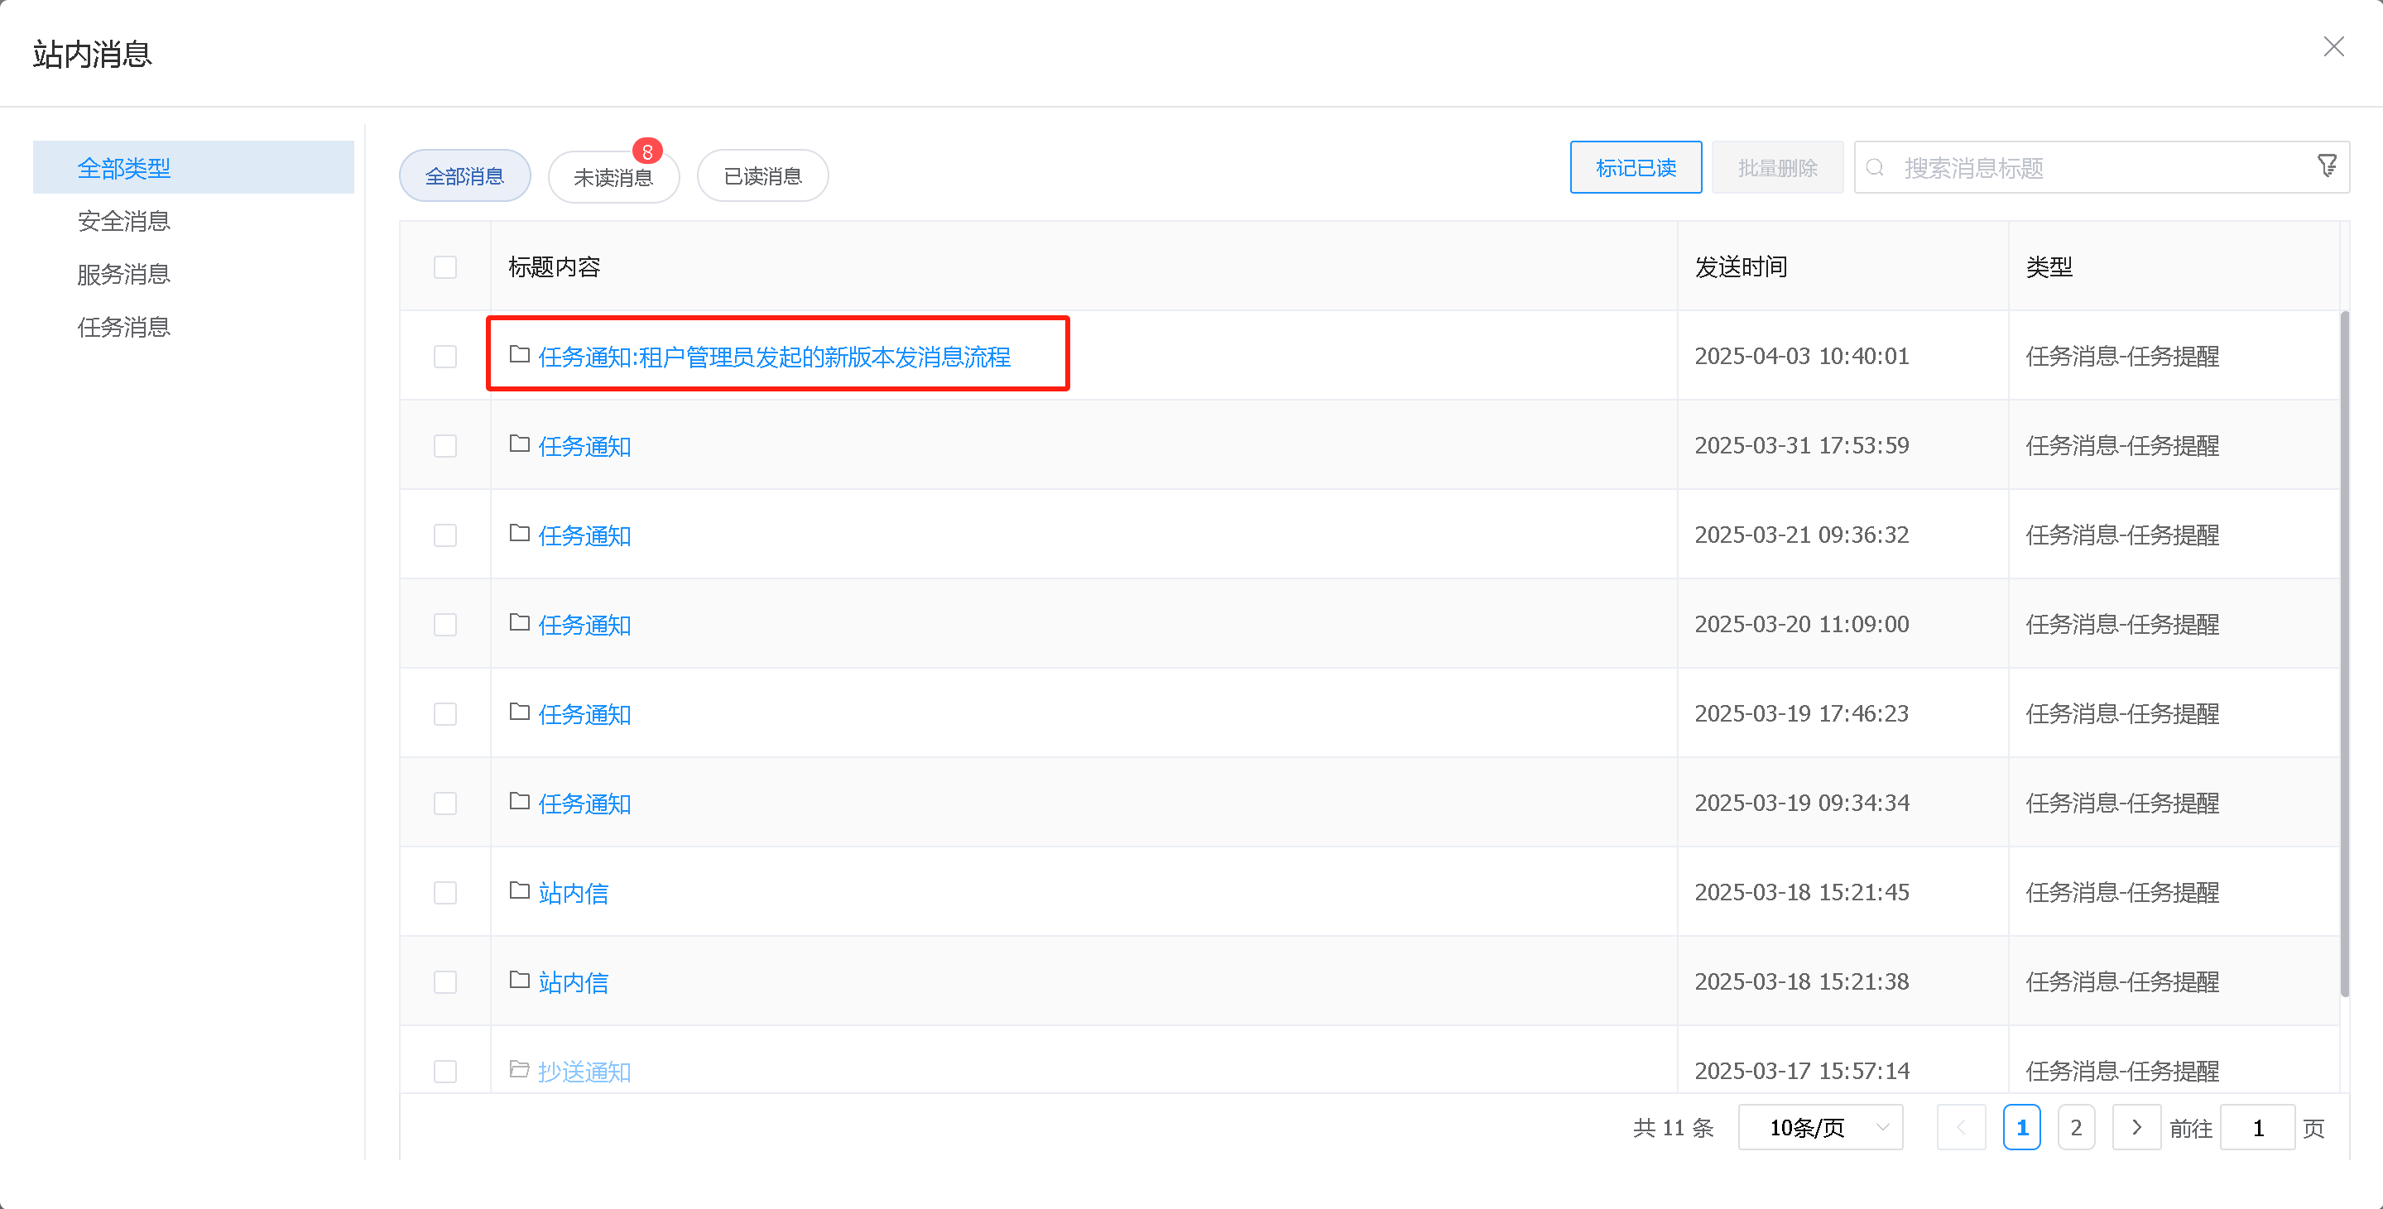The width and height of the screenshot is (2383, 1209).
Task: Open the 任务通知:租户管理员发起的新版本发消息流程 message
Action: (x=773, y=357)
